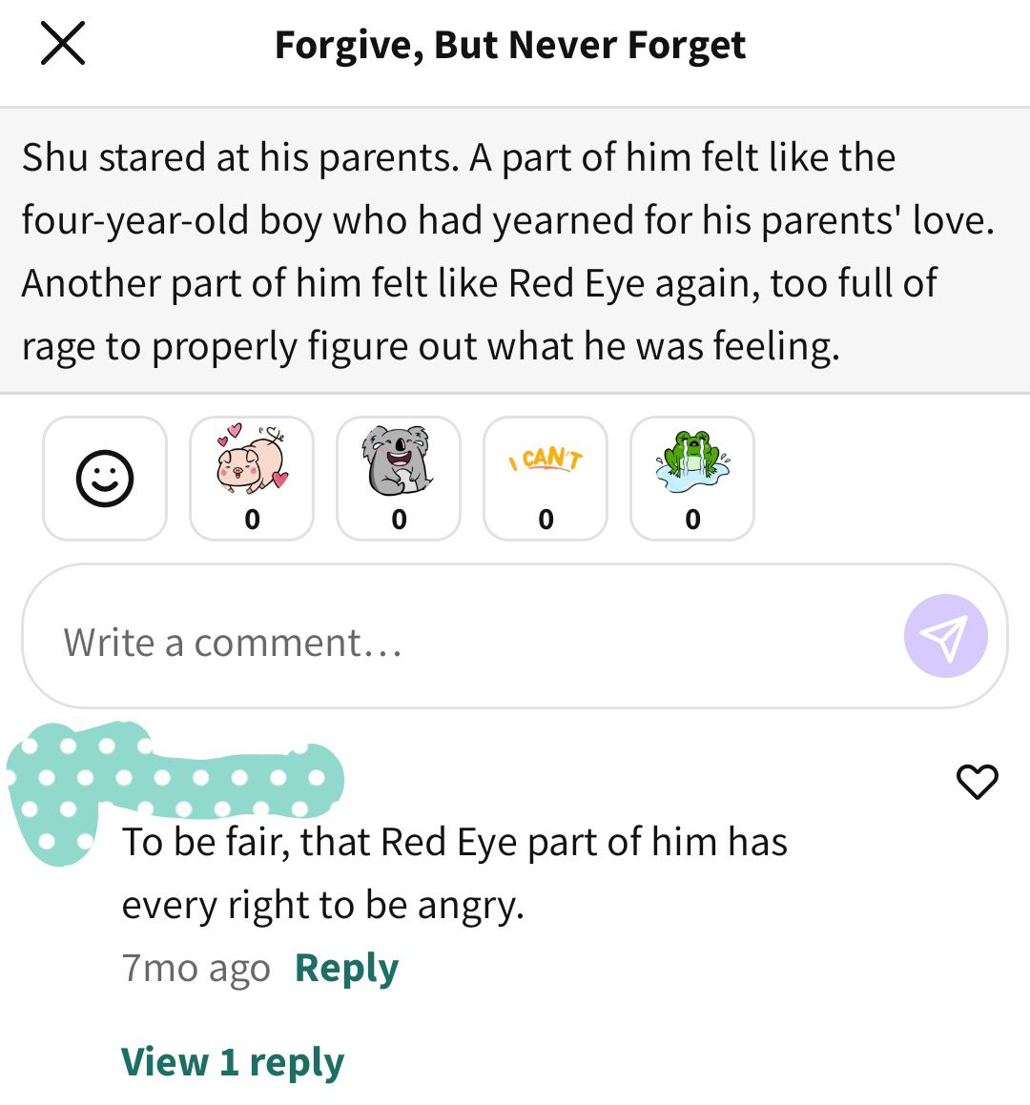The image size is (1030, 1105).
Task: Tap the Forgive, But Never Forget title
Action: point(509,45)
